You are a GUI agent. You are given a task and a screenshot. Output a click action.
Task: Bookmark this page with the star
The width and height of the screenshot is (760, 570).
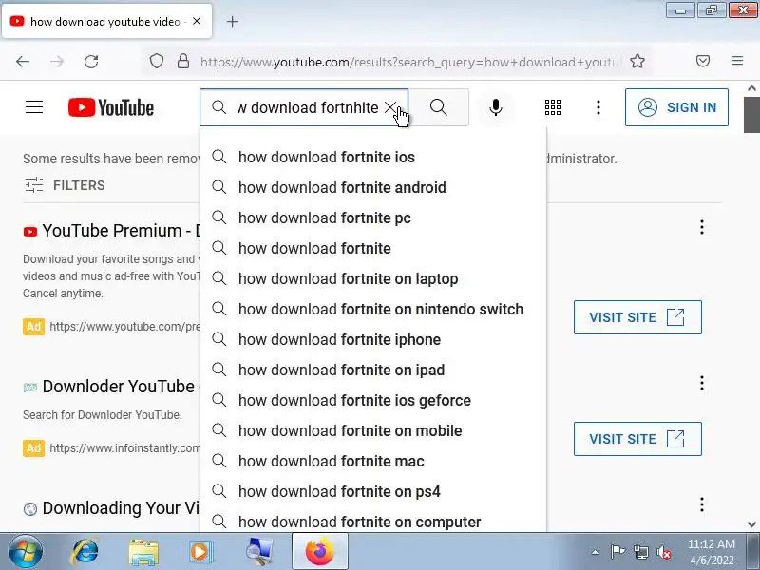(x=637, y=61)
